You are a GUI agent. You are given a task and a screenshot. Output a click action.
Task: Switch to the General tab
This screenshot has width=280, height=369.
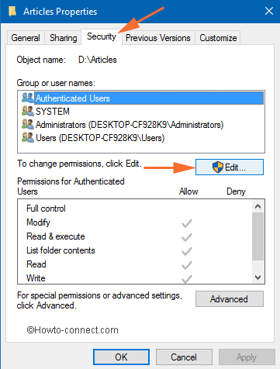pyautogui.click(x=26, y=38)
